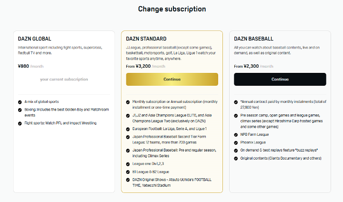Click the Change subscription page title
The width and height of the screenshot is (343, 202).
click(x=171, y=9)
